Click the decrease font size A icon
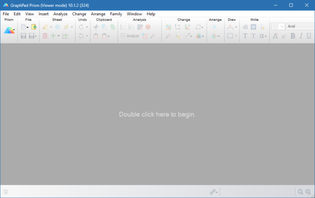Image resolution: width=315 pixels, height=198 pixels. [x=284, y=36]
